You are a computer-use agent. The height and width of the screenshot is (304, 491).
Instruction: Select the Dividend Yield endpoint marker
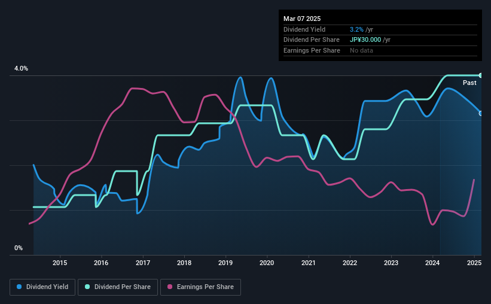(x=481, y=114)
